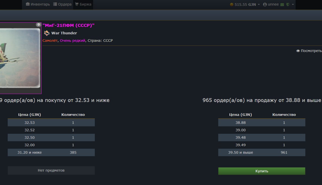322x185 pixels.
Task: Click the item count badge 0
Action: 38,24
